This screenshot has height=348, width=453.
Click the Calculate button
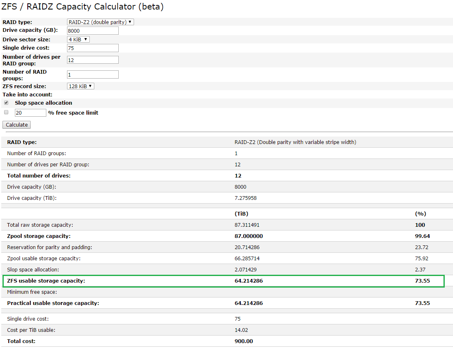[17, 125]
